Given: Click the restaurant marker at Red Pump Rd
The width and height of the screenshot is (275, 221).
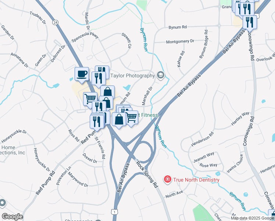Looking at the screenshot, I should tap(97, 123).
